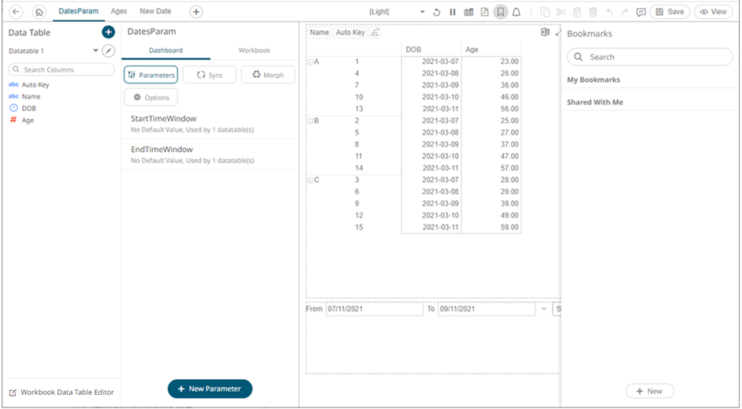Toggle the bookmarks panel icon

click(x=500, y=12)
